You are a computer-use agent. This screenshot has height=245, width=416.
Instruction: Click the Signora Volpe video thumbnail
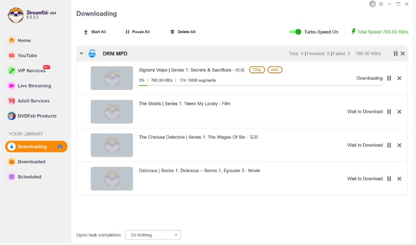point(112,78)
